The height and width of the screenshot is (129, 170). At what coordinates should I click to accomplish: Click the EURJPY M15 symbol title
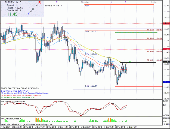13,2
